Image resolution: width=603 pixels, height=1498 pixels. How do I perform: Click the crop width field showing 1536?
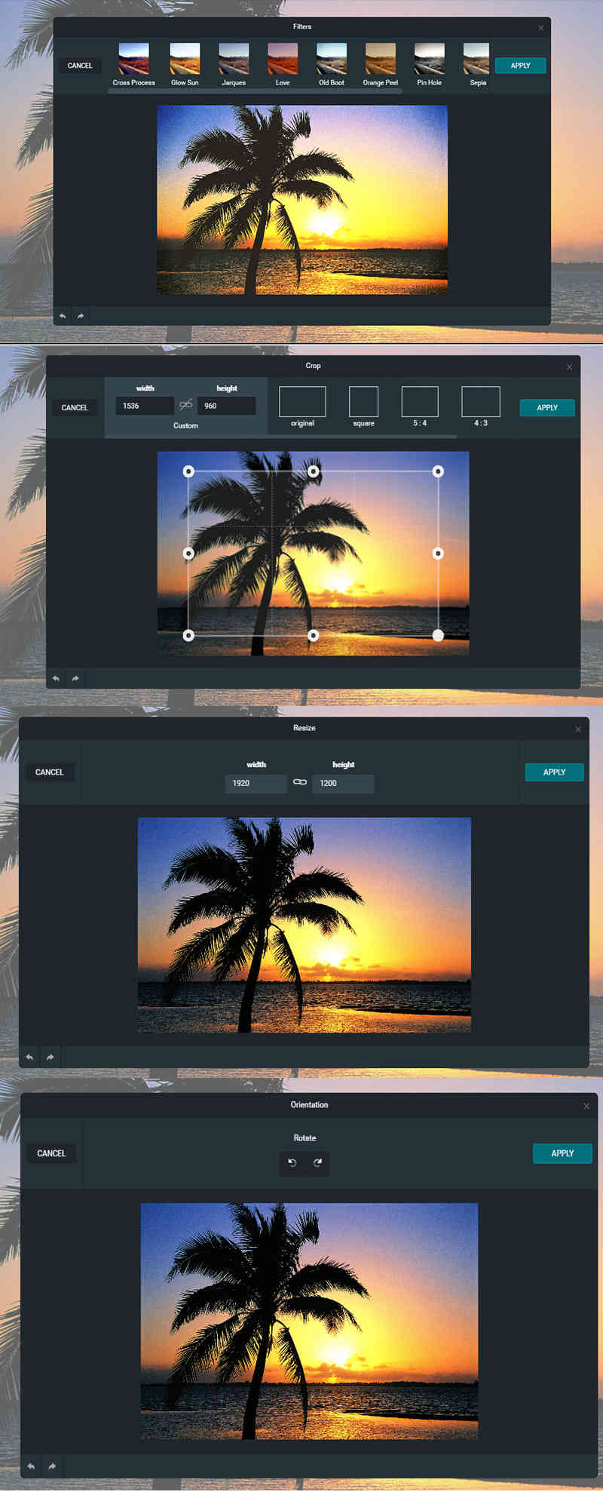pyautogui.click(x=145, y=406)
